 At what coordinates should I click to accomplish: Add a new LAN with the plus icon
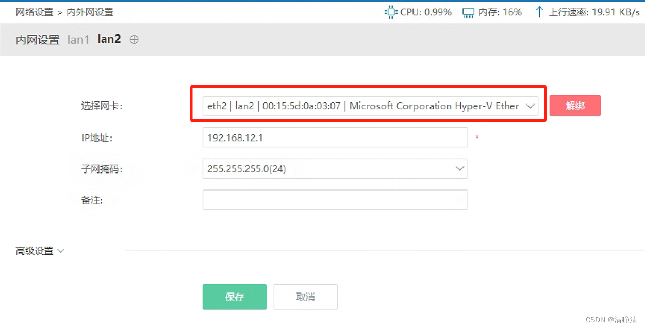point(134,39)
